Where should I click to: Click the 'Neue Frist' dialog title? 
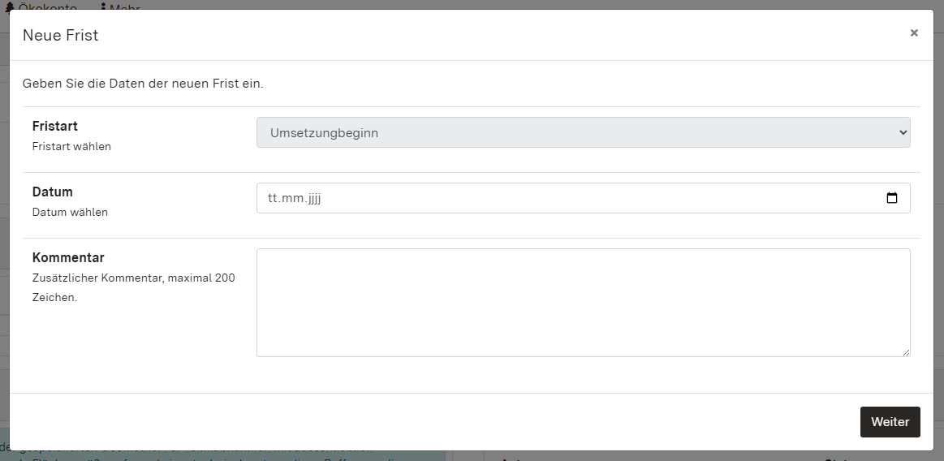61,35
